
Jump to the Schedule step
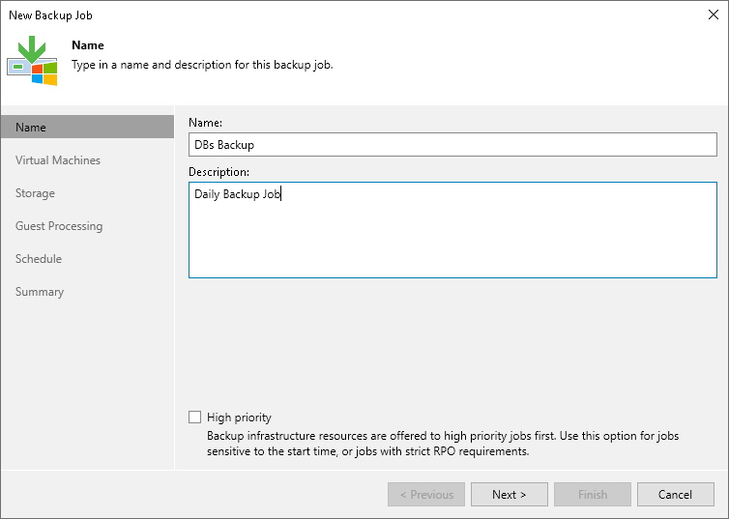pos(39,259)
